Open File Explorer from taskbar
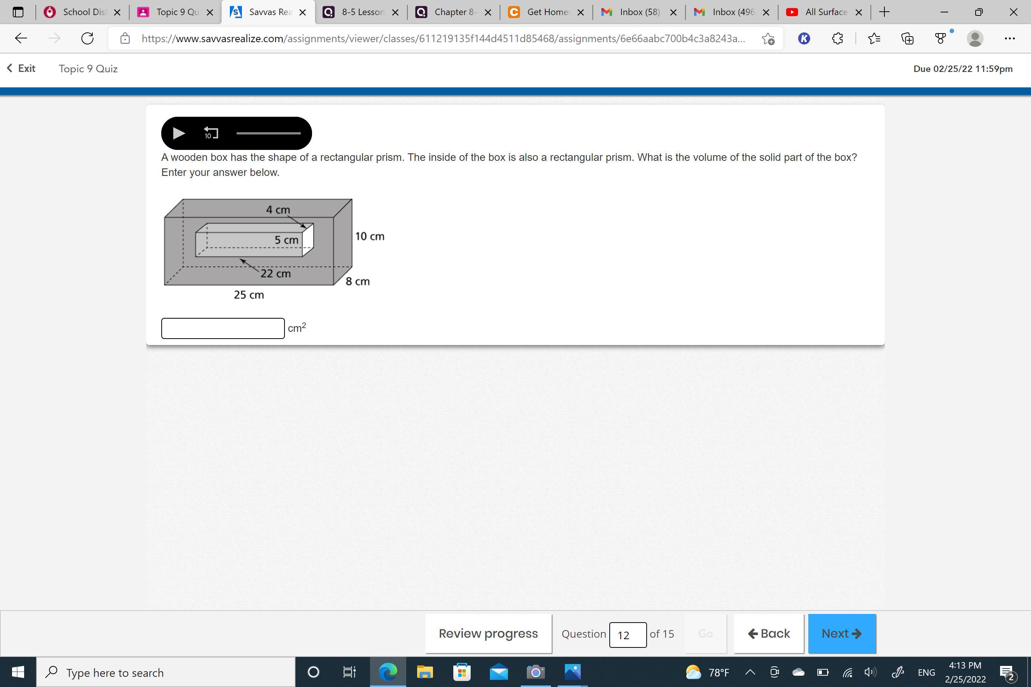 point(424,672)
